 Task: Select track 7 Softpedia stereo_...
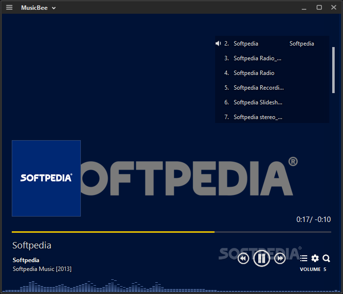click(272, 117)
